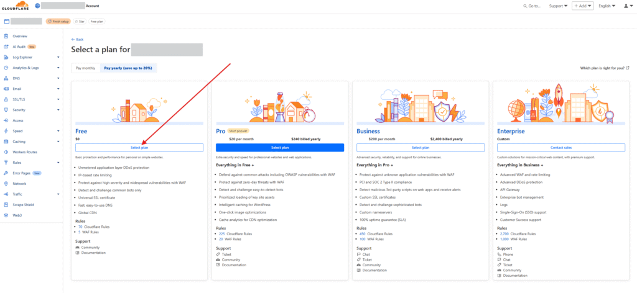The width and height of the screenshot is (637, 293).
Task: Click the Enterprise plan rocket illustration
Action: (x=561, y=104)
